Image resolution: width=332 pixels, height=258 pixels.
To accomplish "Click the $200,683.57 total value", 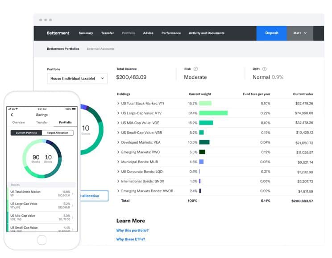I will pyautogui.click(x=302, y=201).
